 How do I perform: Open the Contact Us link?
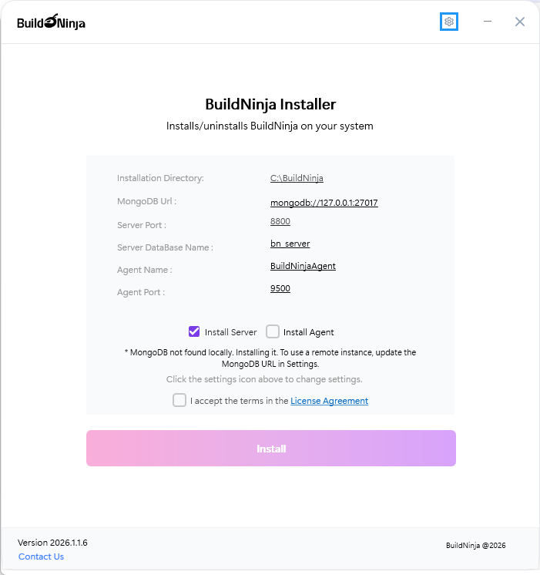(41, 557)
